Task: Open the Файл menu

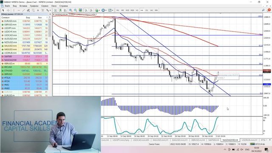Action: tap(7, 6)
